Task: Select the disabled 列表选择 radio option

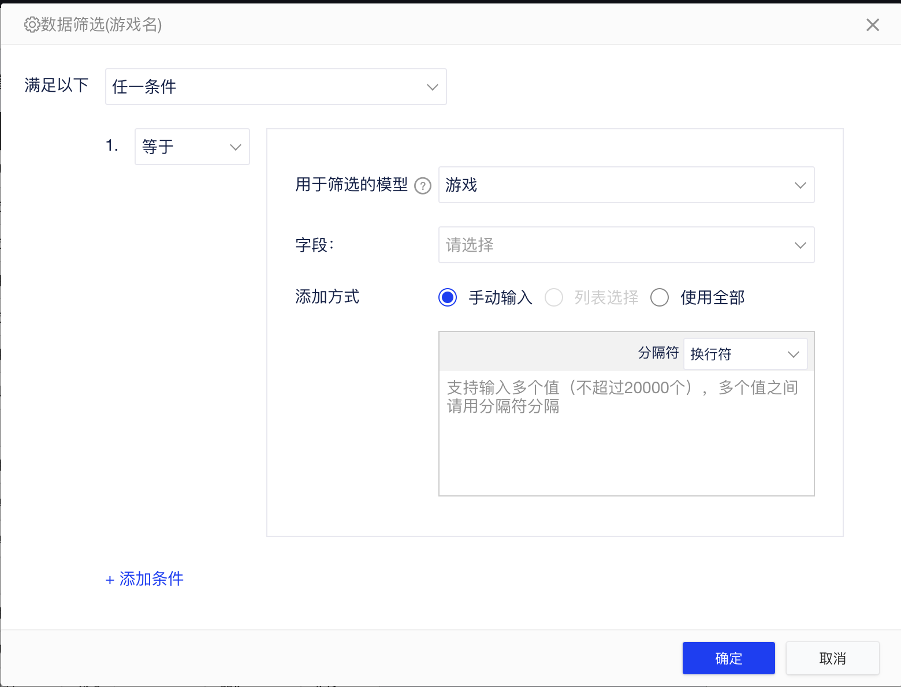Action: (554, 297)
